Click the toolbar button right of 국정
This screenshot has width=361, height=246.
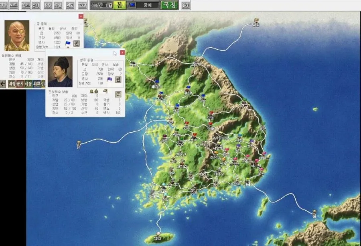[186, 5]
